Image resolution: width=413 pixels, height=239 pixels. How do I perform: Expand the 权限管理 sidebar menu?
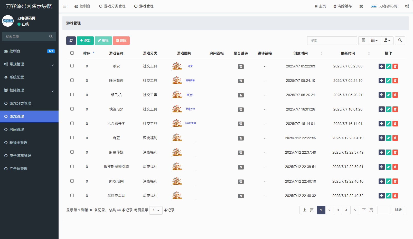click(x=29, y=90)
